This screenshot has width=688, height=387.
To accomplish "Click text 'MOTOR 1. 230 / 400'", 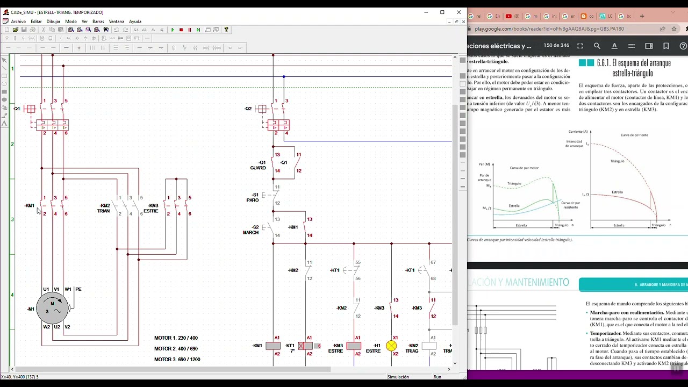I will pos(176,338).
